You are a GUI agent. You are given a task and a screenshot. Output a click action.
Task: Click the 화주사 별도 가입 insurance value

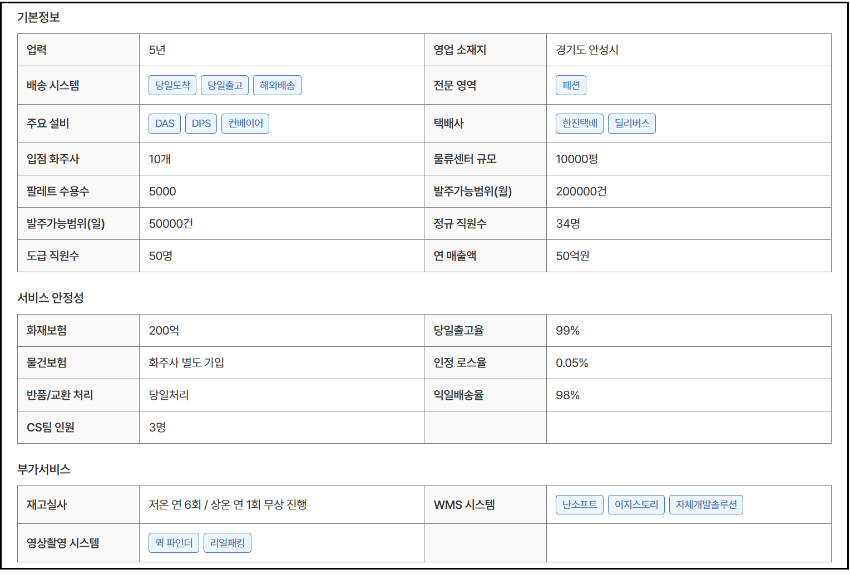186,363
